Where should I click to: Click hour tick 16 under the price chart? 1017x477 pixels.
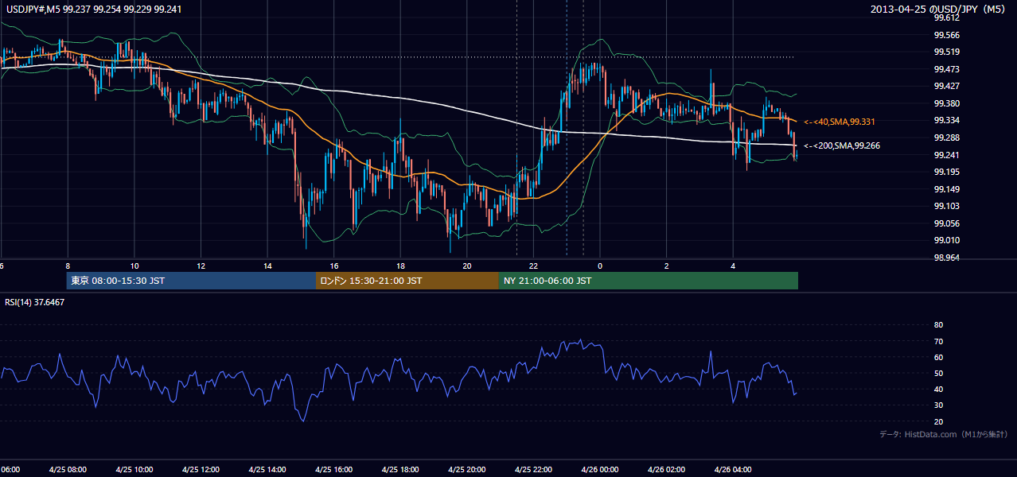[333, 266]
